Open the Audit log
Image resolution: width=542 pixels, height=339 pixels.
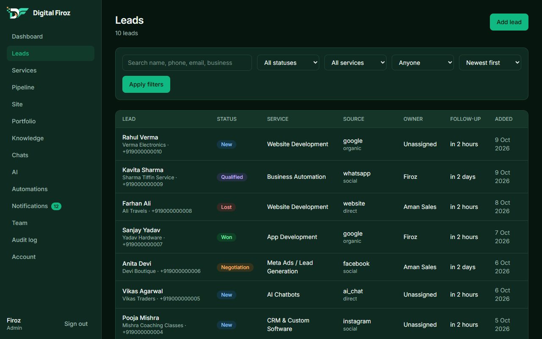coord(50,240)
